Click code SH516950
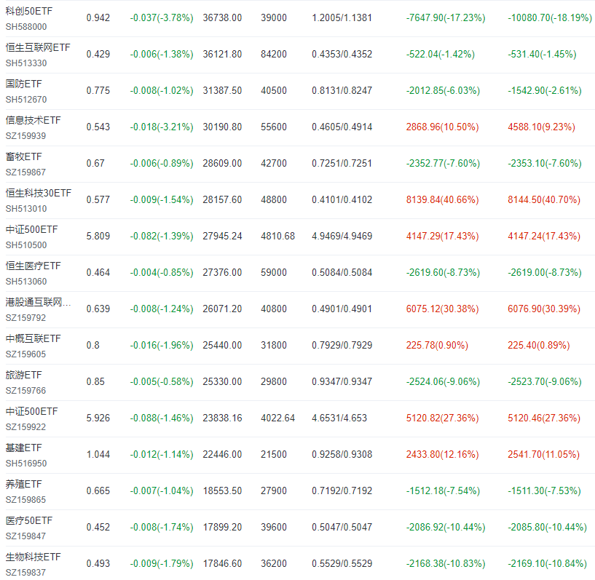 26,464
